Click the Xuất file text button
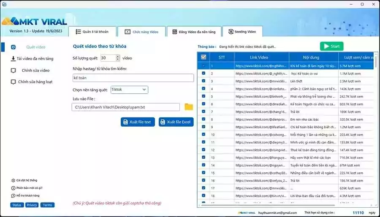The image size is (380, 217). [x=138, y=122]
